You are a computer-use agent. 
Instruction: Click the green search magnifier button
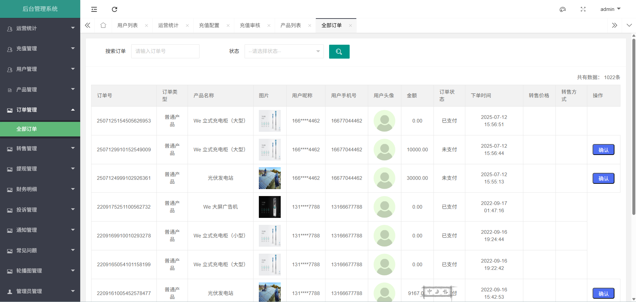tap(339, 52)
